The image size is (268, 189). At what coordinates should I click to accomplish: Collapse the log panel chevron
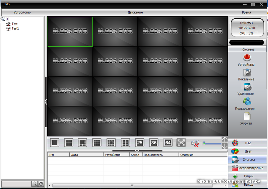click(137, 151)
